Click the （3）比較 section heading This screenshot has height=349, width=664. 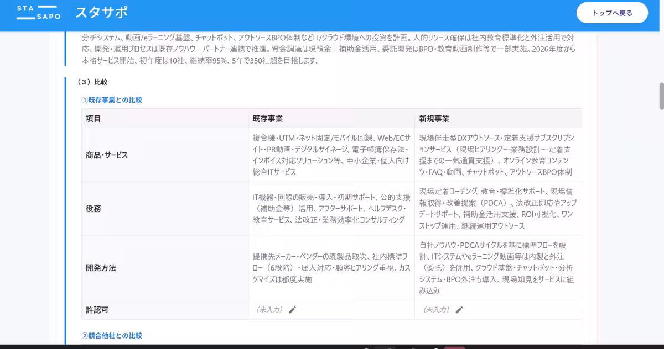[95, 82]
